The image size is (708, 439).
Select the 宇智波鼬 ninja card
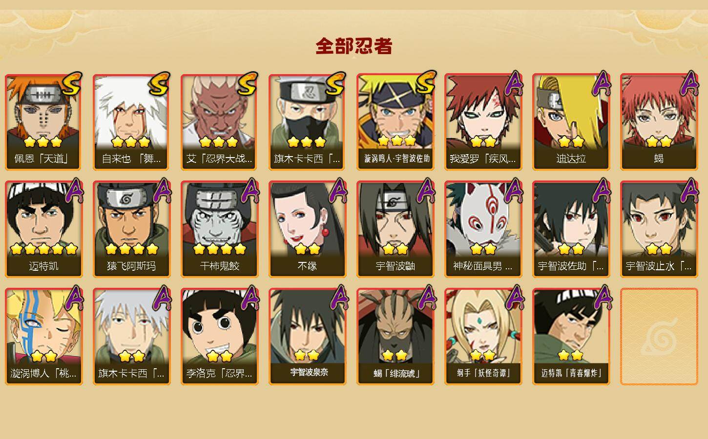[x=395, y=229]
